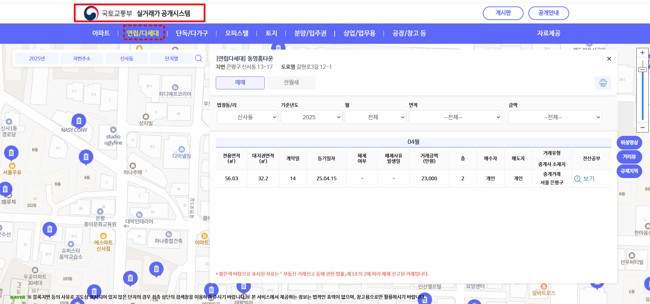Open the 아파트 menu
Screen dimensions: 650x304
pos(101,33)
